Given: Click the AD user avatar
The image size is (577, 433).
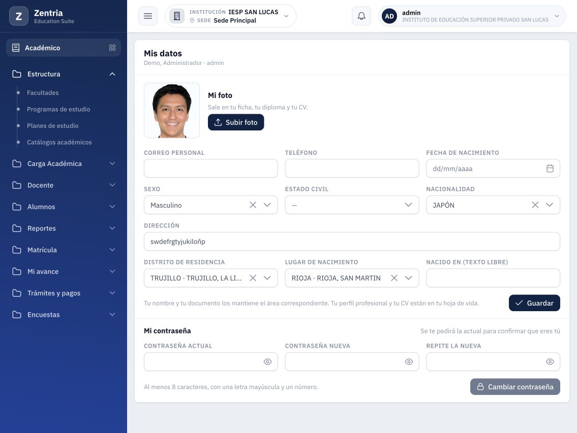Looking at the screenshot, I should coord(389,16).
